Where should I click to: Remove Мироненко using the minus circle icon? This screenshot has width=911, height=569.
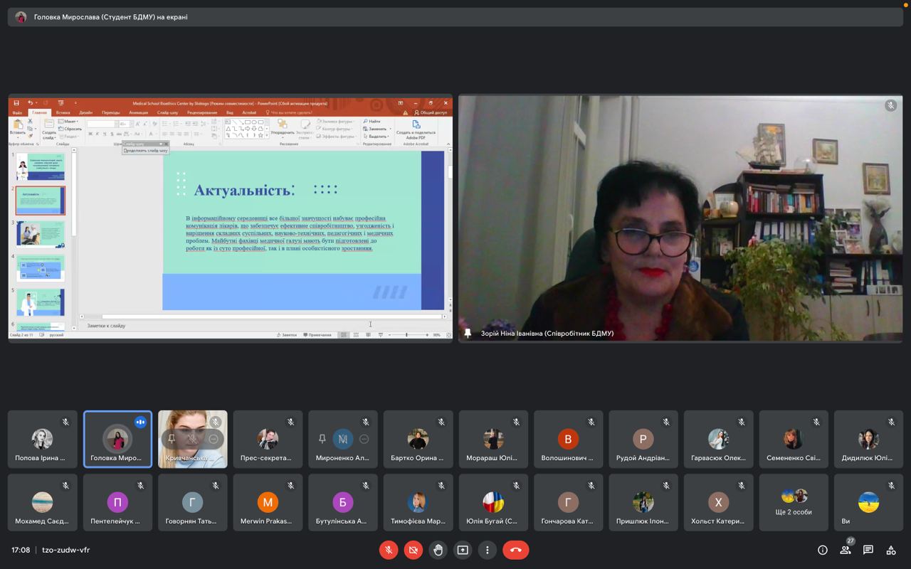point(364,440)
